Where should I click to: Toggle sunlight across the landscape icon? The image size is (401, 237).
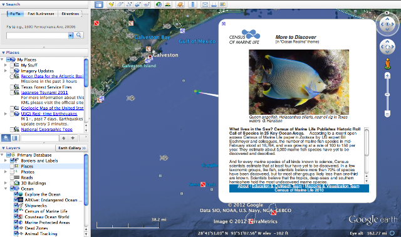point(168,4)
